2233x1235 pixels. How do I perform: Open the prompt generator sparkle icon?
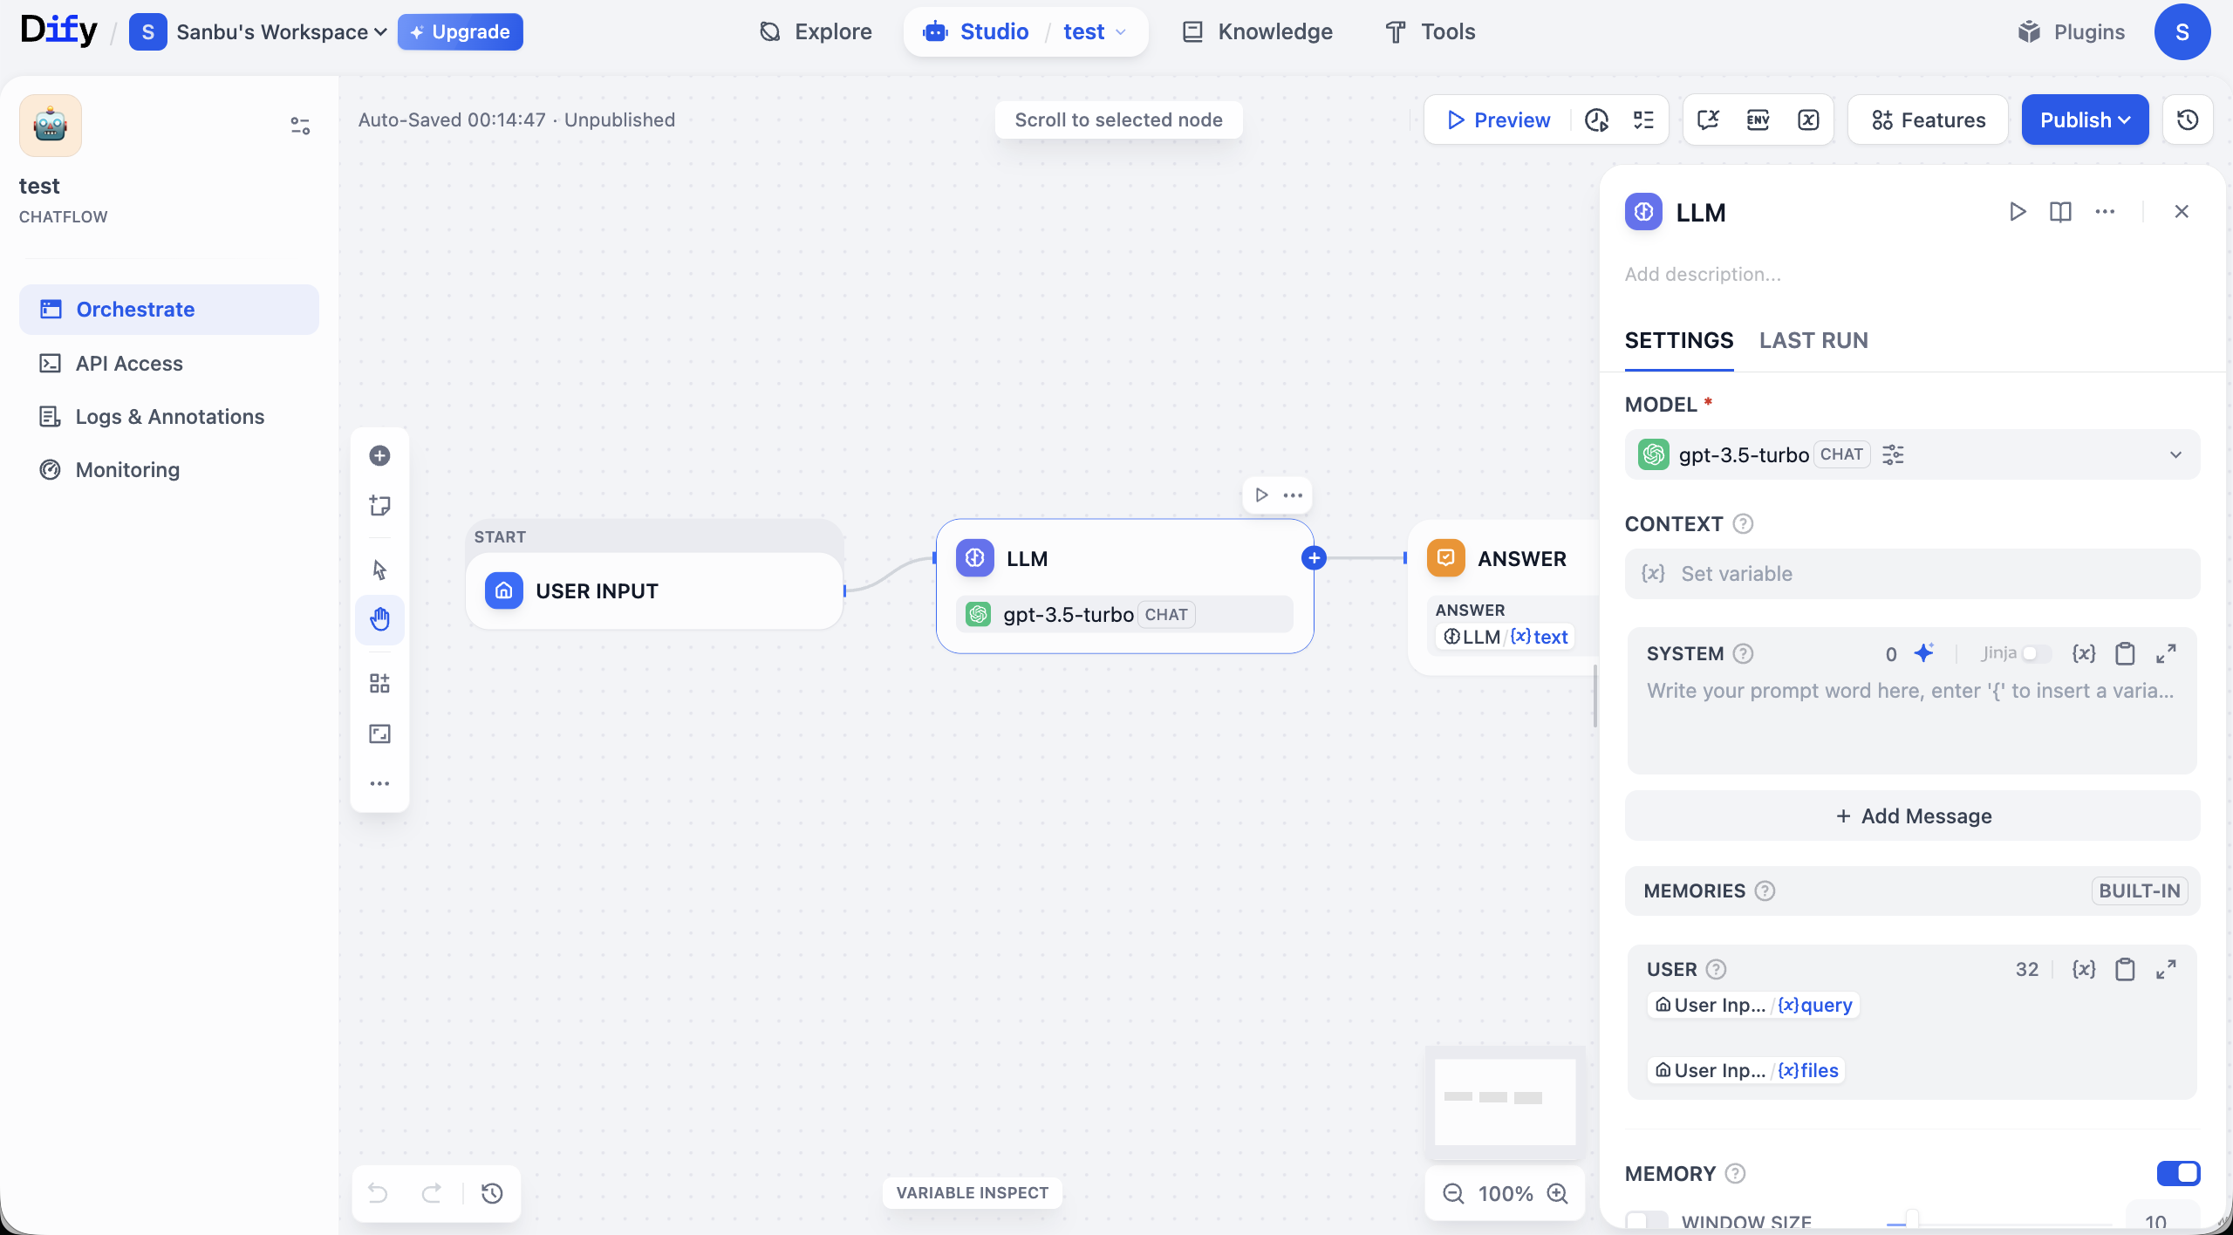point(1924,653)
